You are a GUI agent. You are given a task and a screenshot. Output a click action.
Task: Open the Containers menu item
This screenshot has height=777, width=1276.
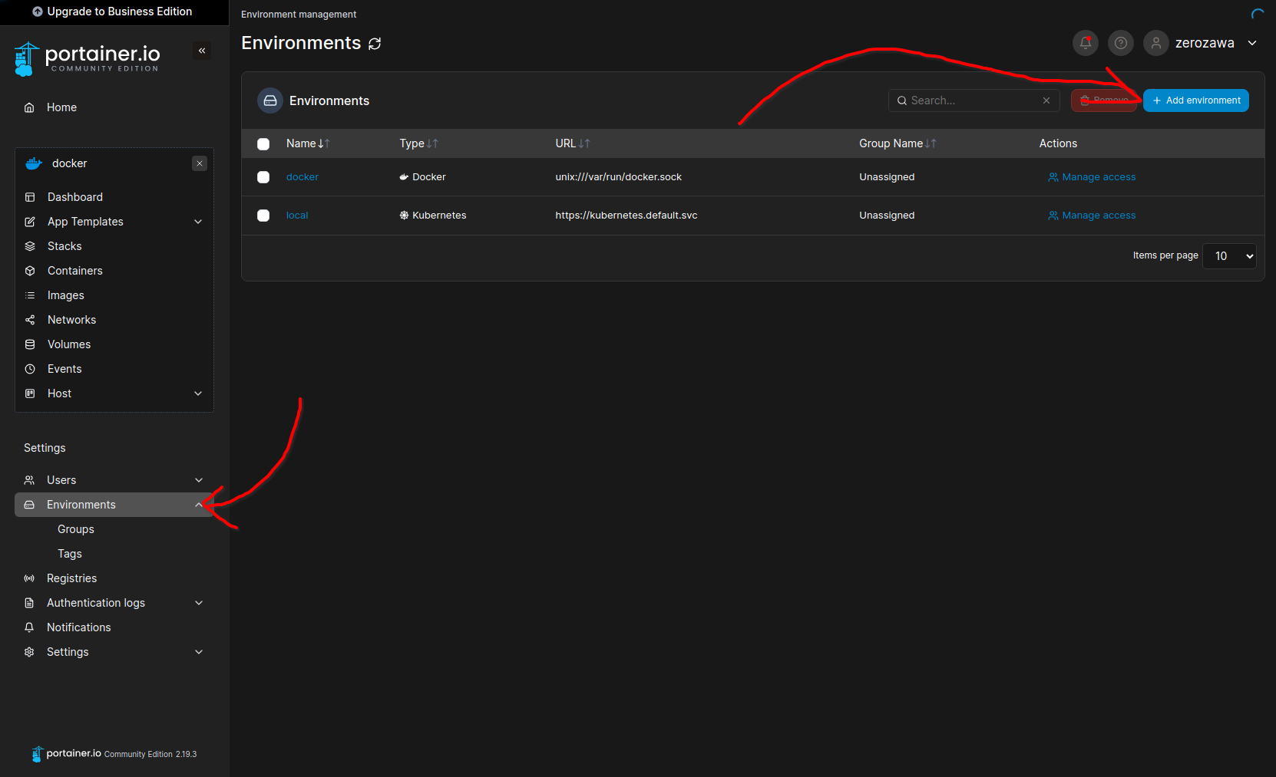click(74, 271)
